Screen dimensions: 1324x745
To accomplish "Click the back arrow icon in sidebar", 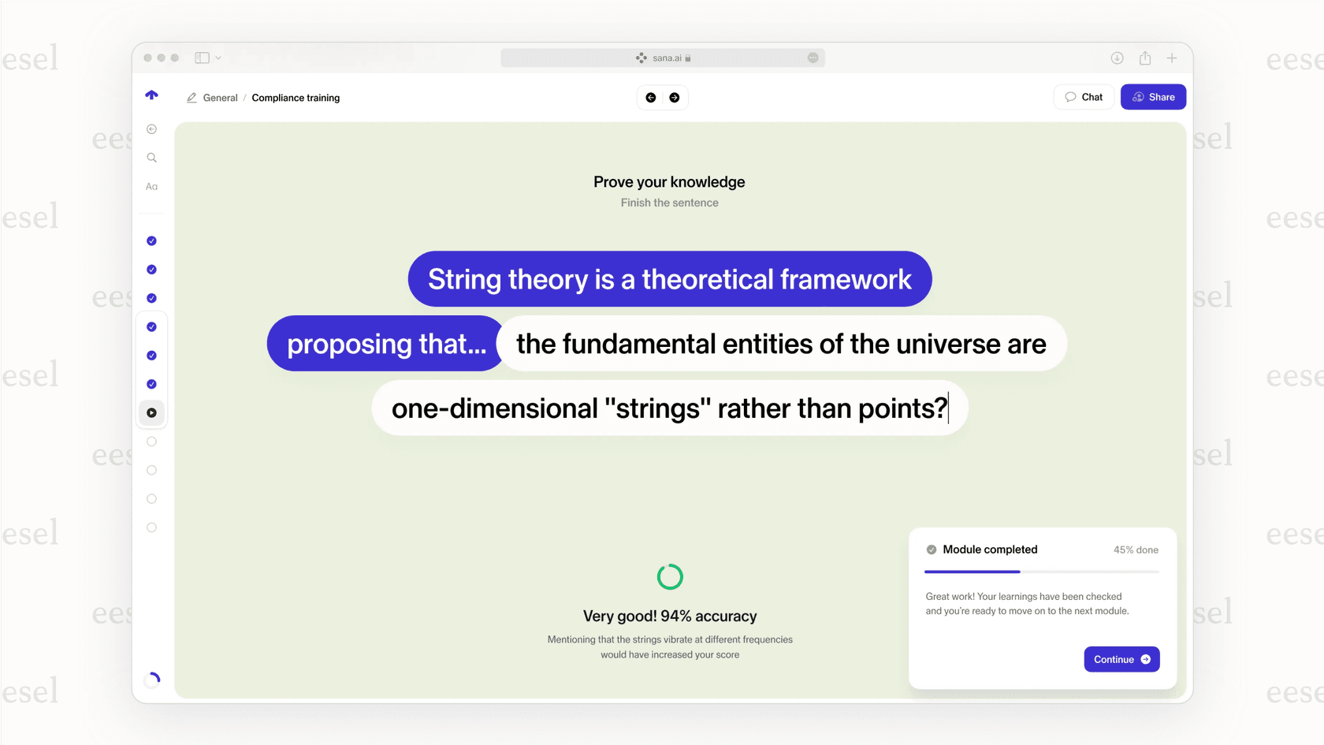I will 151,129.
